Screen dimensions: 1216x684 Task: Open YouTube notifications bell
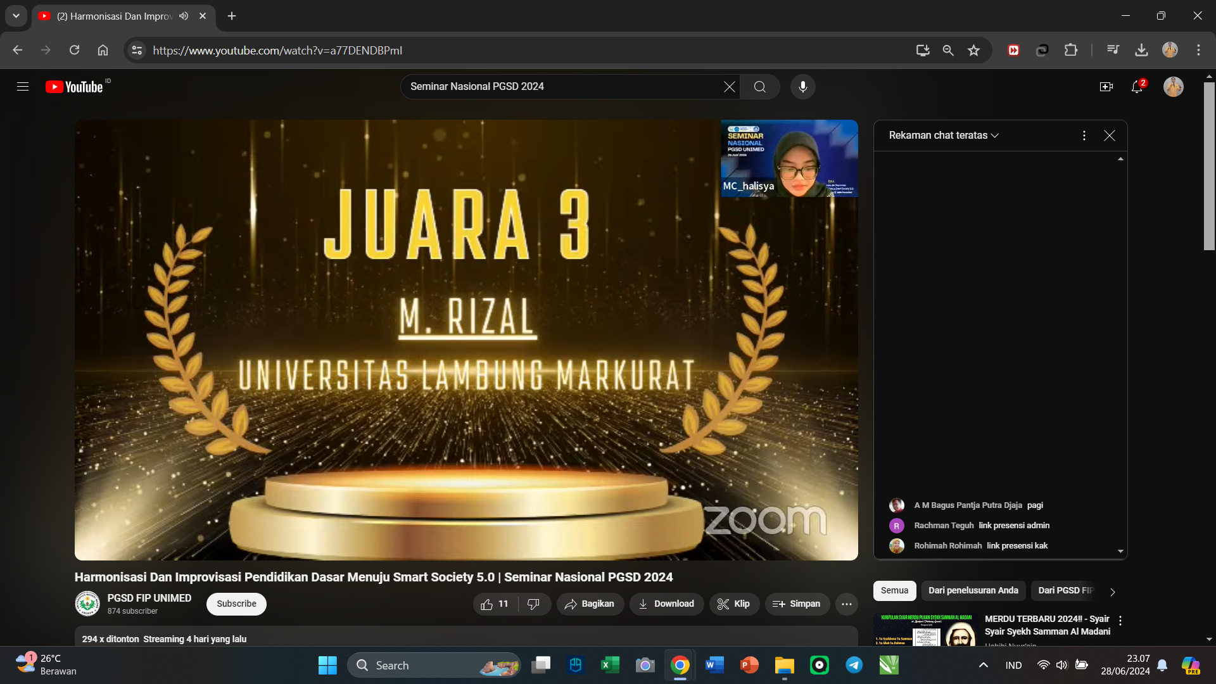1137,87
